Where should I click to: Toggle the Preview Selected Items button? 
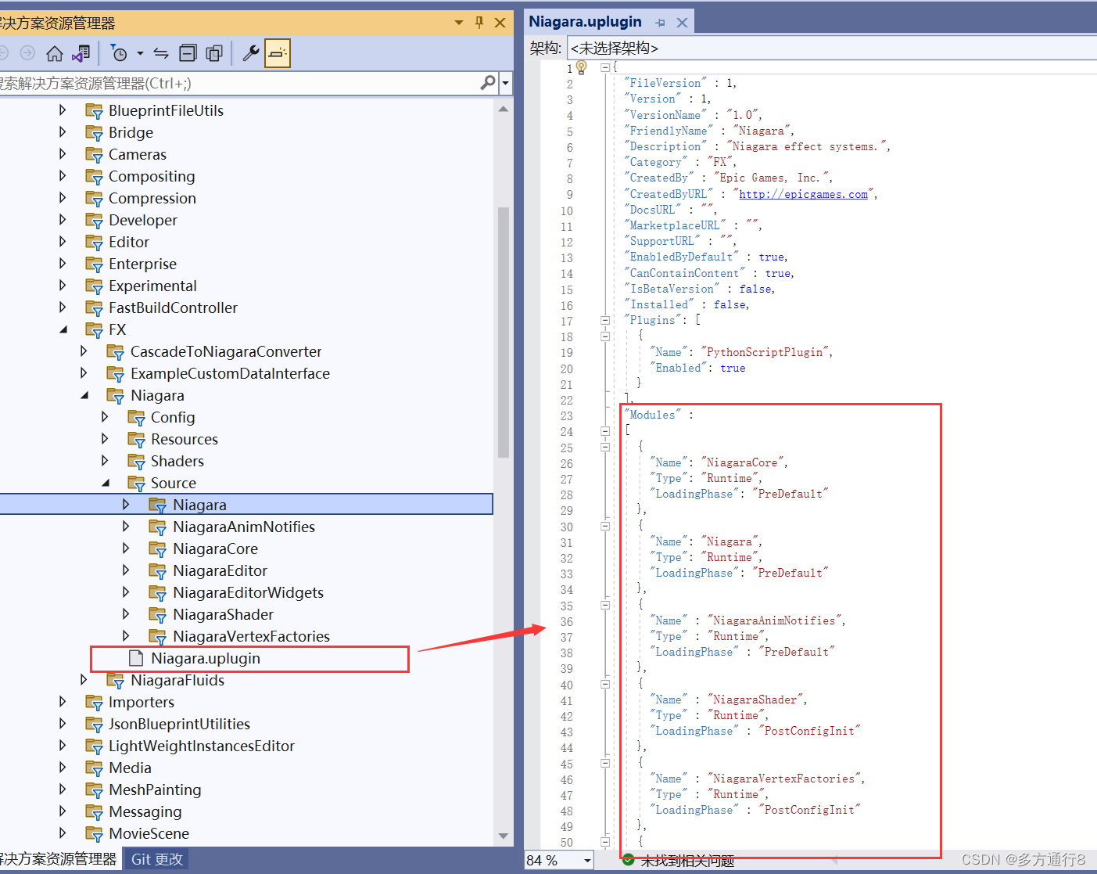pos(278,53)
